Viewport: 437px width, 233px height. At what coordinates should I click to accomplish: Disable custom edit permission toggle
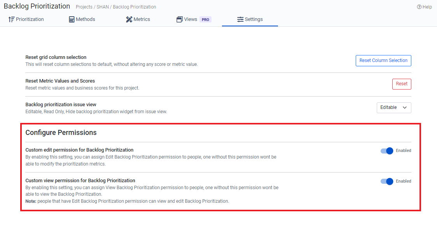tap(387, 151)
